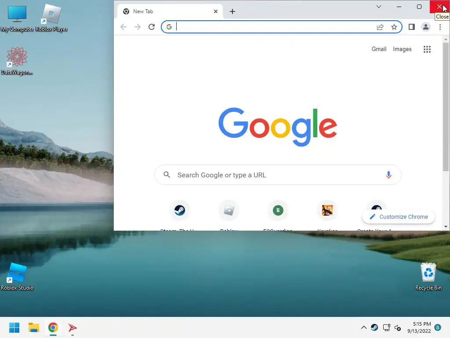The height and width of the screenshot is (338, 450).
Task: Click the scrollbar down arrow
Action: click(446, 227)
